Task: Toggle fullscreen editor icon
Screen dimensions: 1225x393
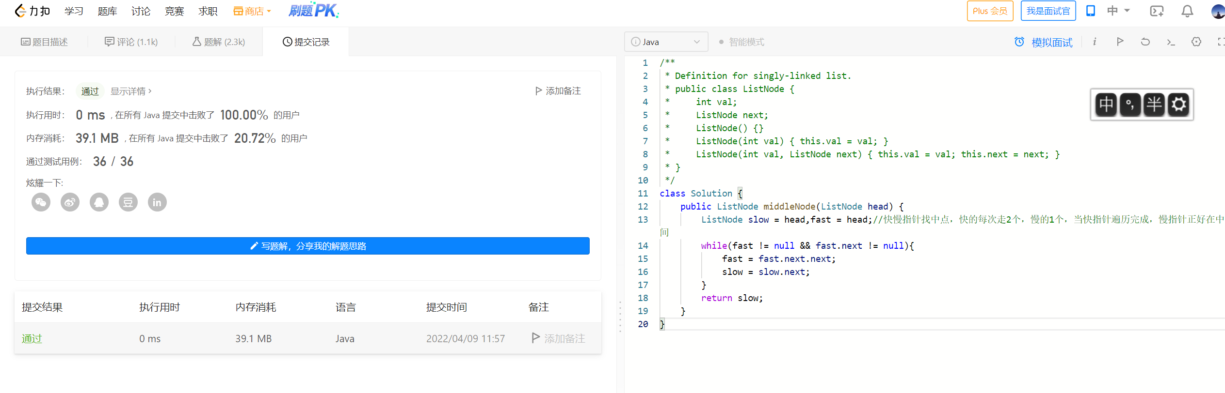Action: click(1221, 42)
